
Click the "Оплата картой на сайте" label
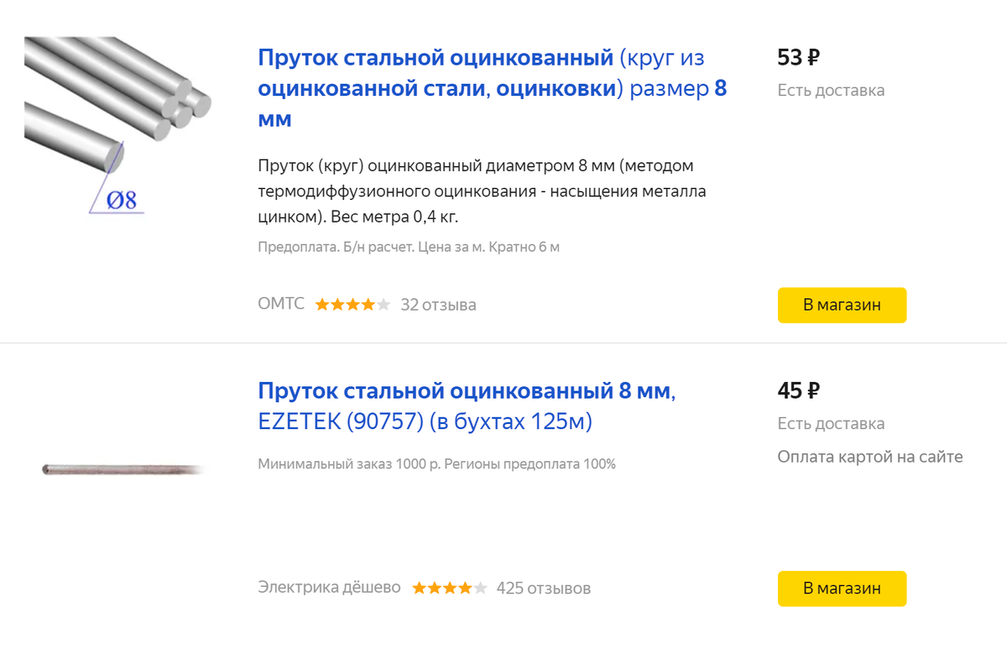[869, 458]
